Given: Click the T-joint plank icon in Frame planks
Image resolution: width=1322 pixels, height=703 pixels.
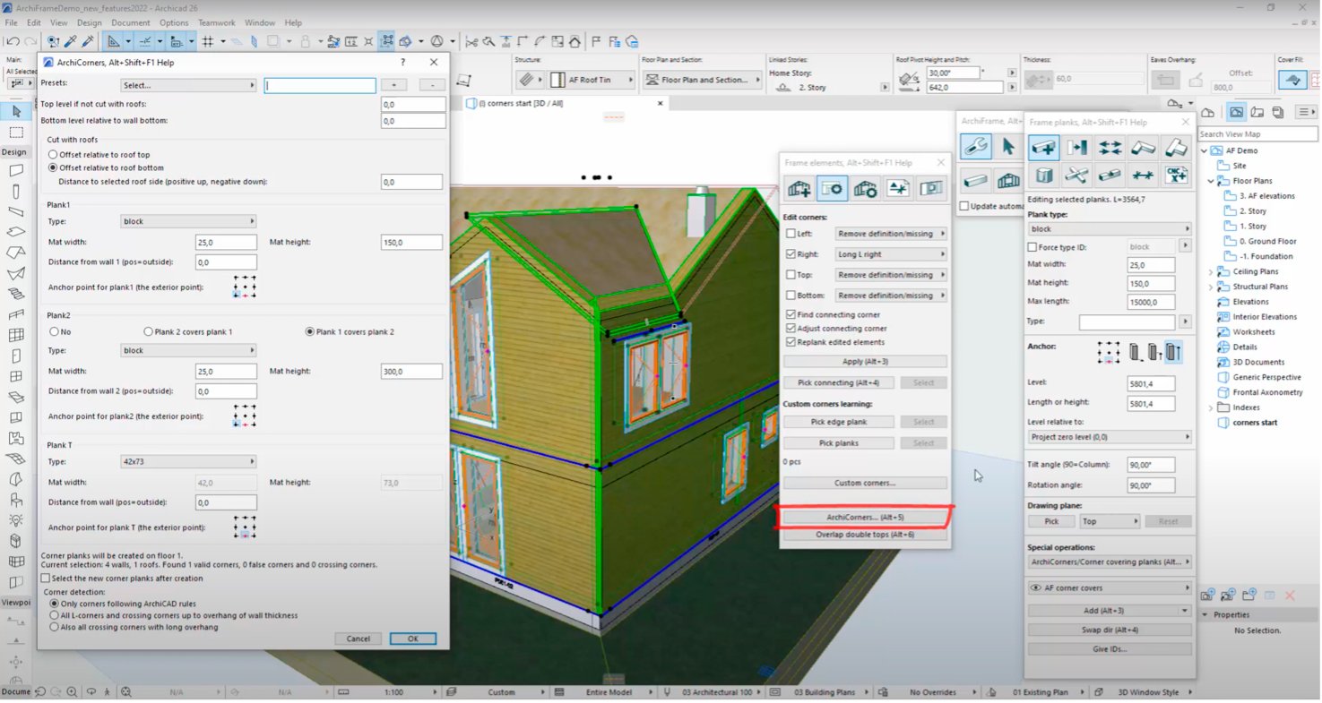Looking at the screenshot, I should 1175,148.
